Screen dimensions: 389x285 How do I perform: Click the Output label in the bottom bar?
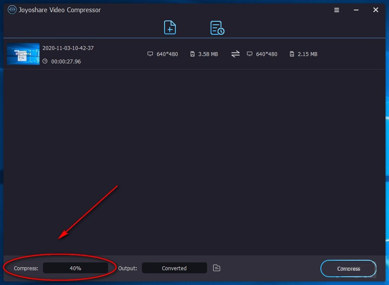tap(128, 268)
